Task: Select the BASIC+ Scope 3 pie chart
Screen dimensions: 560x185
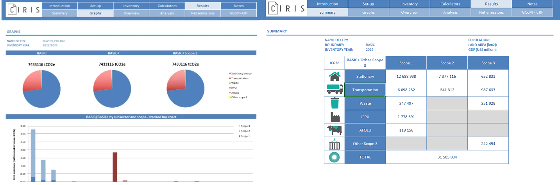Action: point(185,89)
